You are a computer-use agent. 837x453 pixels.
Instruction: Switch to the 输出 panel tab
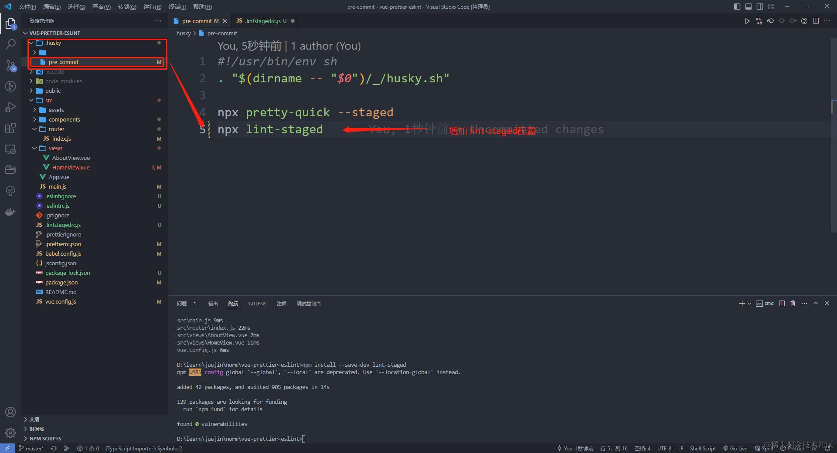(213, 304)
